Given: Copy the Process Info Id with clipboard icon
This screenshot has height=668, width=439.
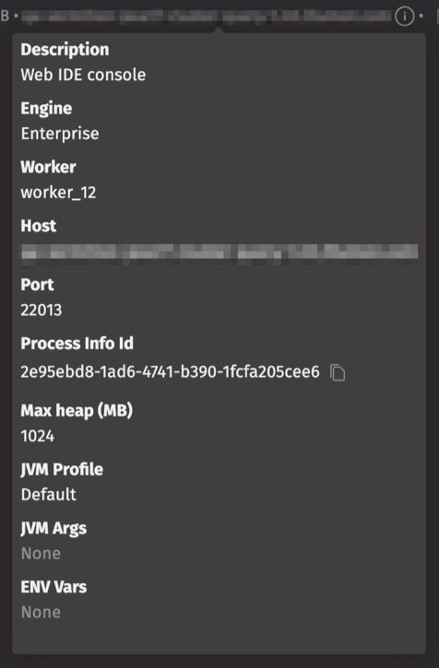Looking at the screenshot, I should [x=338, y=372].
